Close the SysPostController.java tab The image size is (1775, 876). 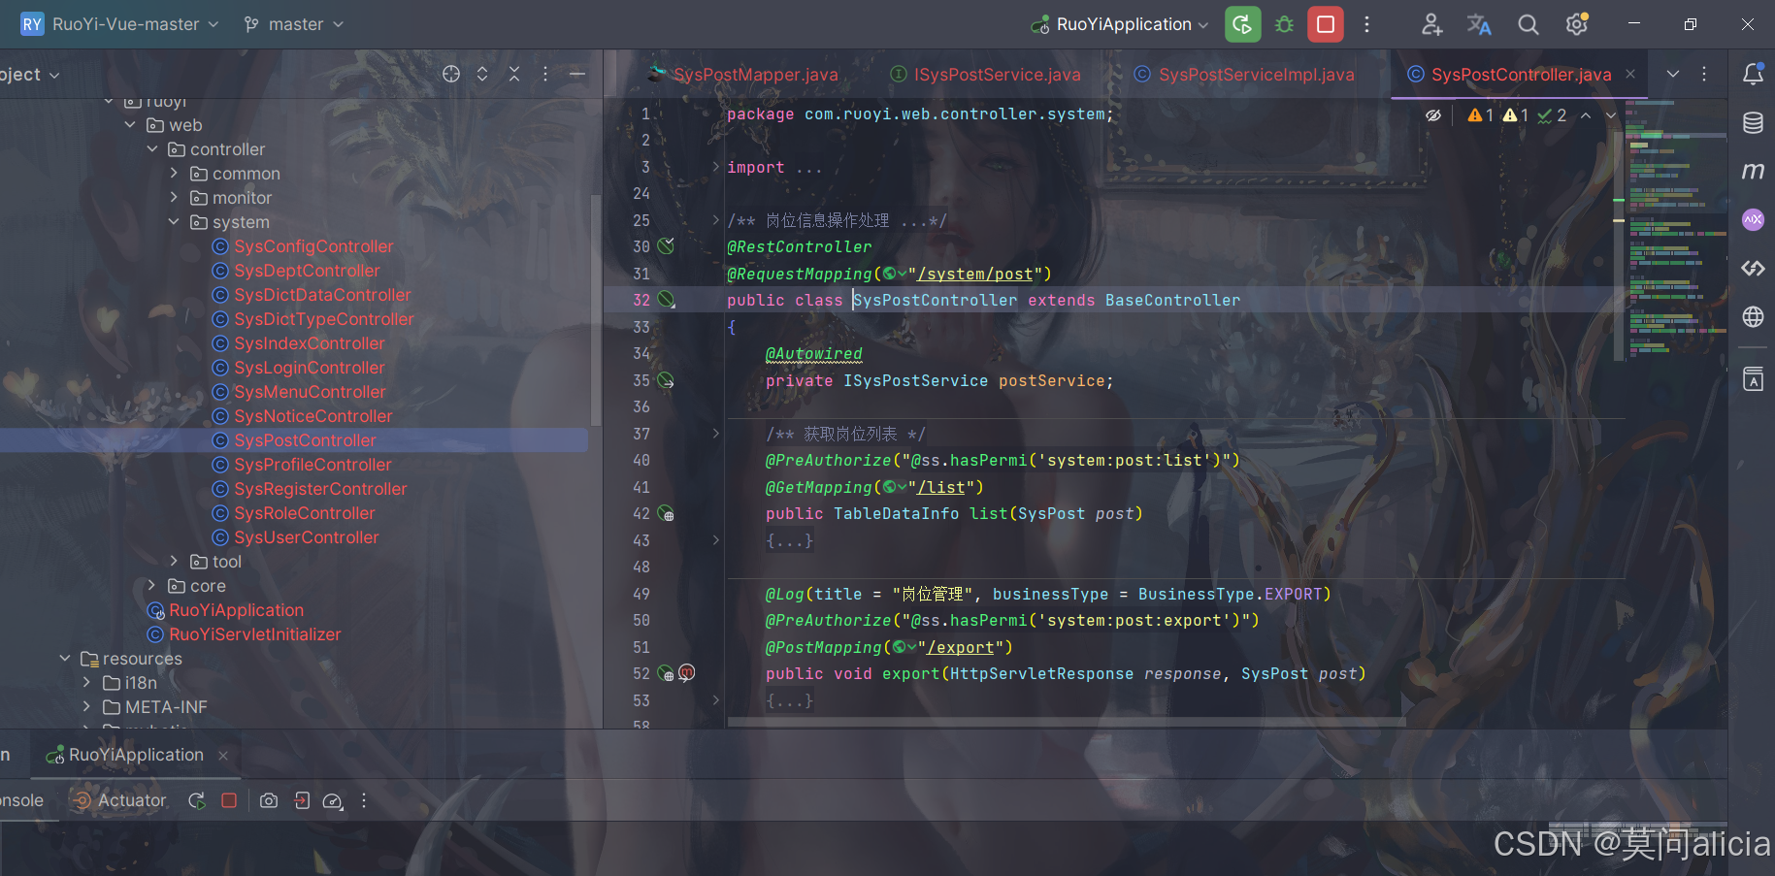1630,74
